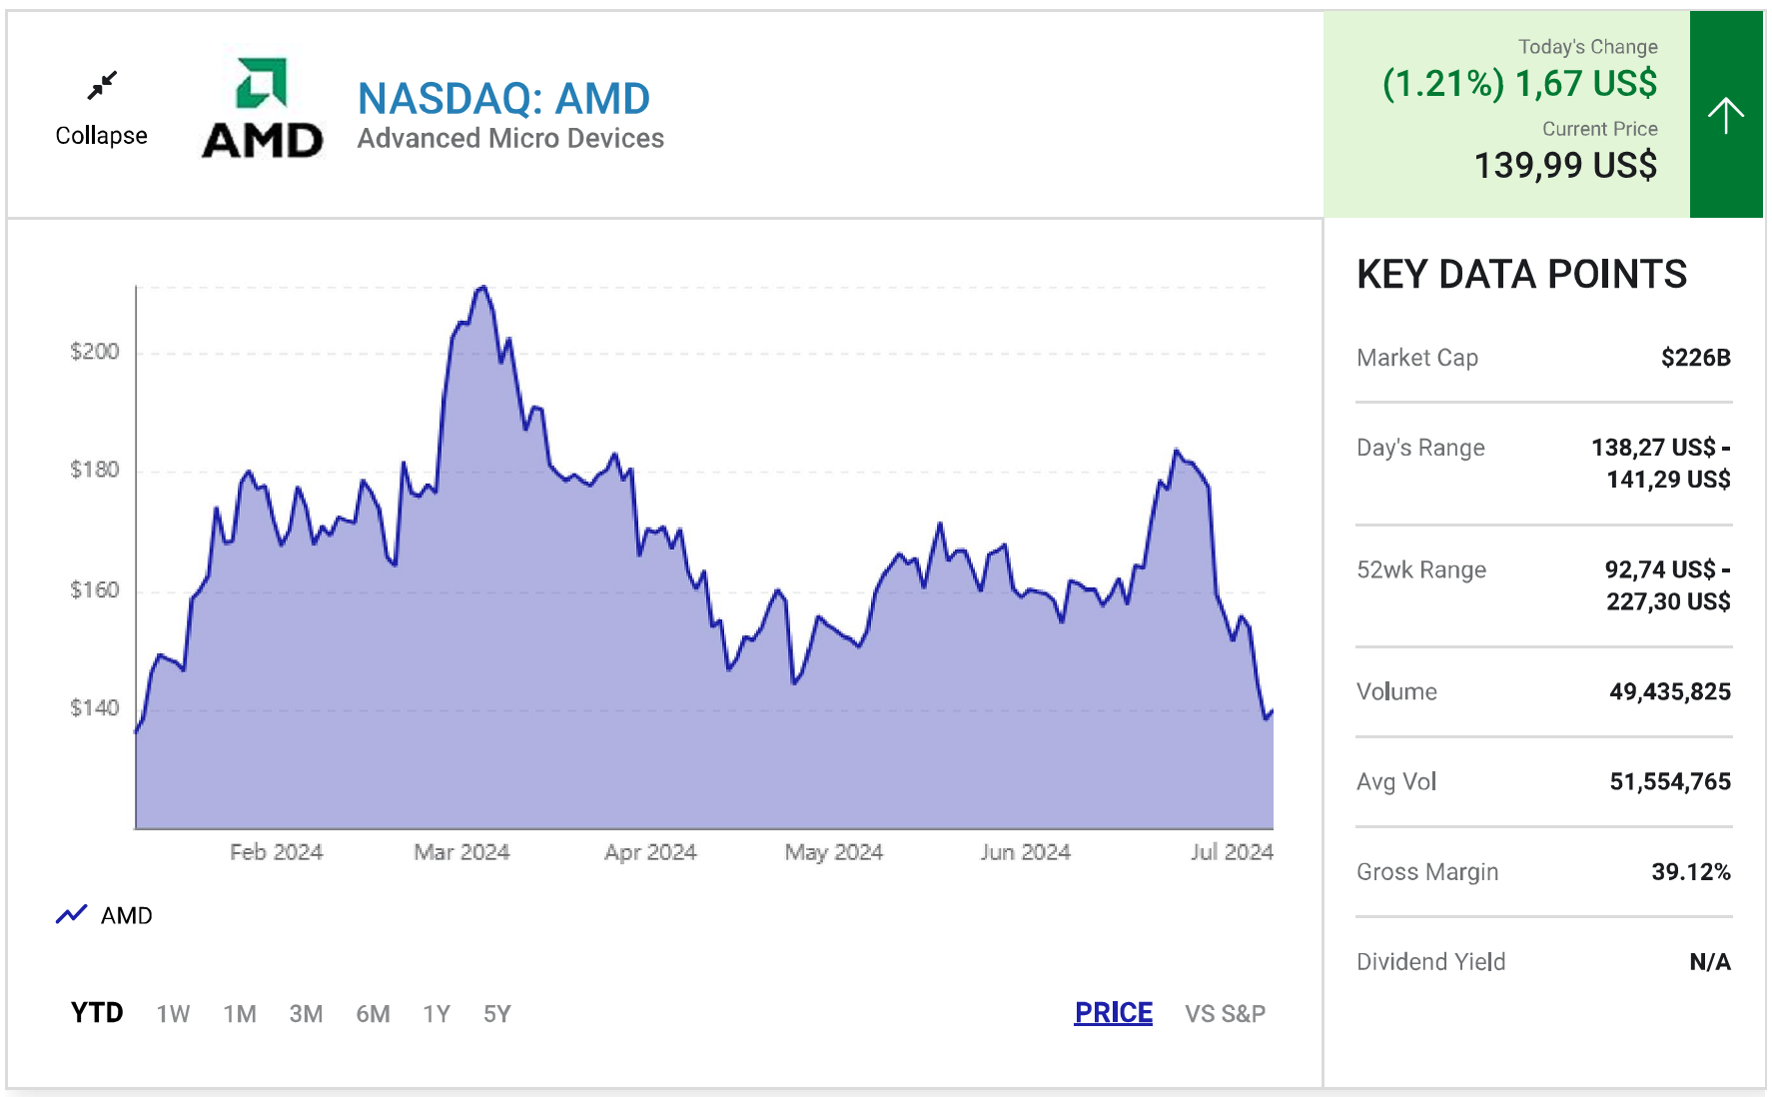Select the 1Y time range
This screenshot has height=1097, width=1772.
[x=437, y=1014]
